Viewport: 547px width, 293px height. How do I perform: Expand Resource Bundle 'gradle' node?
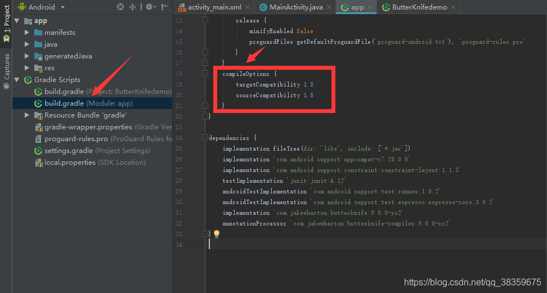click(27, 115)
